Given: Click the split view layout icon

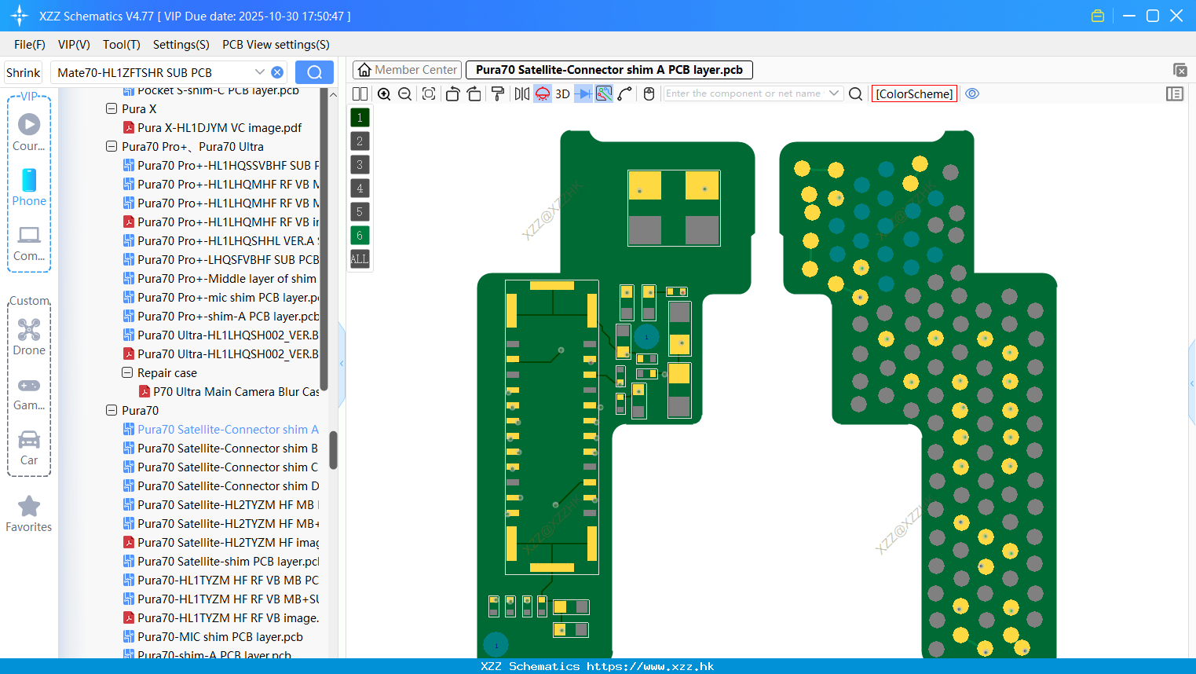Looking at the screenshot, I should pyautogui.click(x=360, y=93).
